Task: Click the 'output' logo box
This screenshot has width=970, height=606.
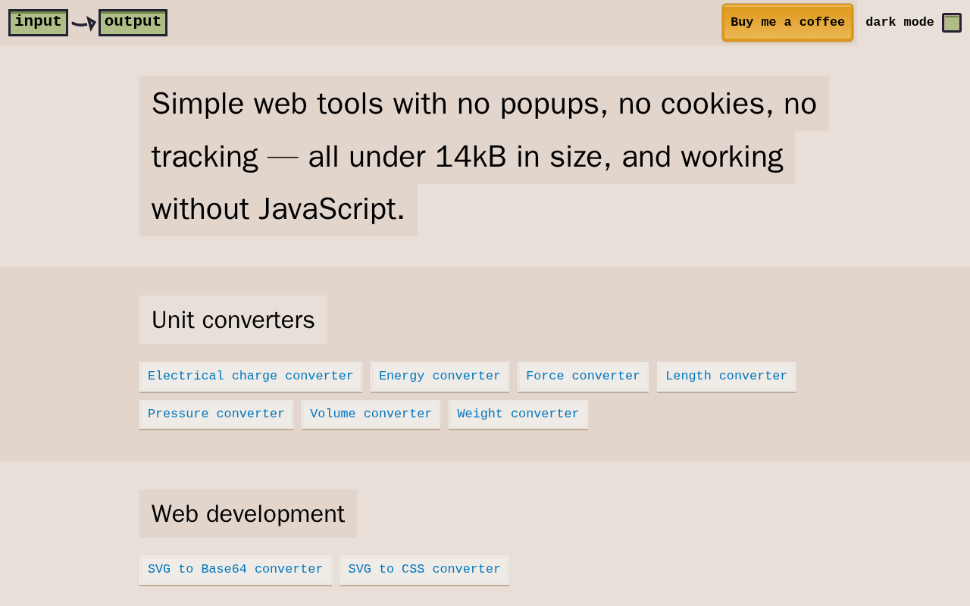Action: click(x=133, y=22)
